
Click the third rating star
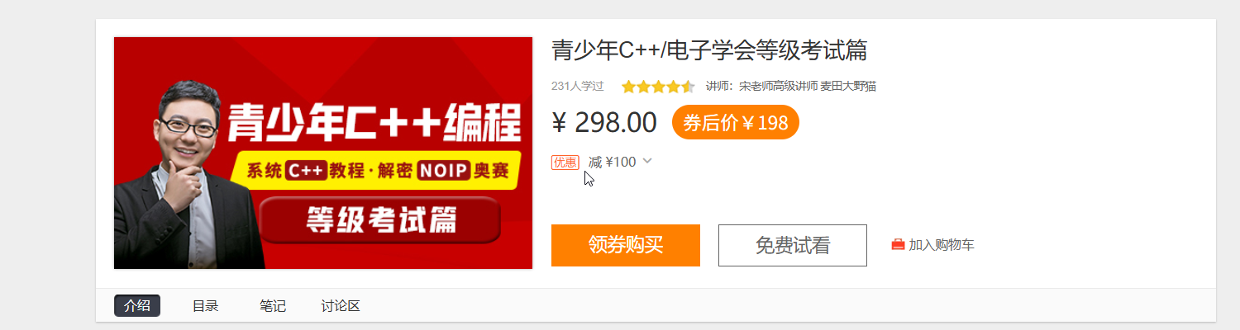click(x=658, y=87)
